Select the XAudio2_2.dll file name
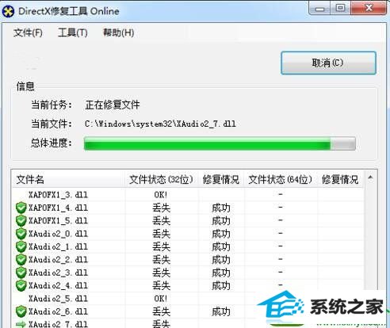Viewport: 390px width, 328px height. click(x=58, y=260)
